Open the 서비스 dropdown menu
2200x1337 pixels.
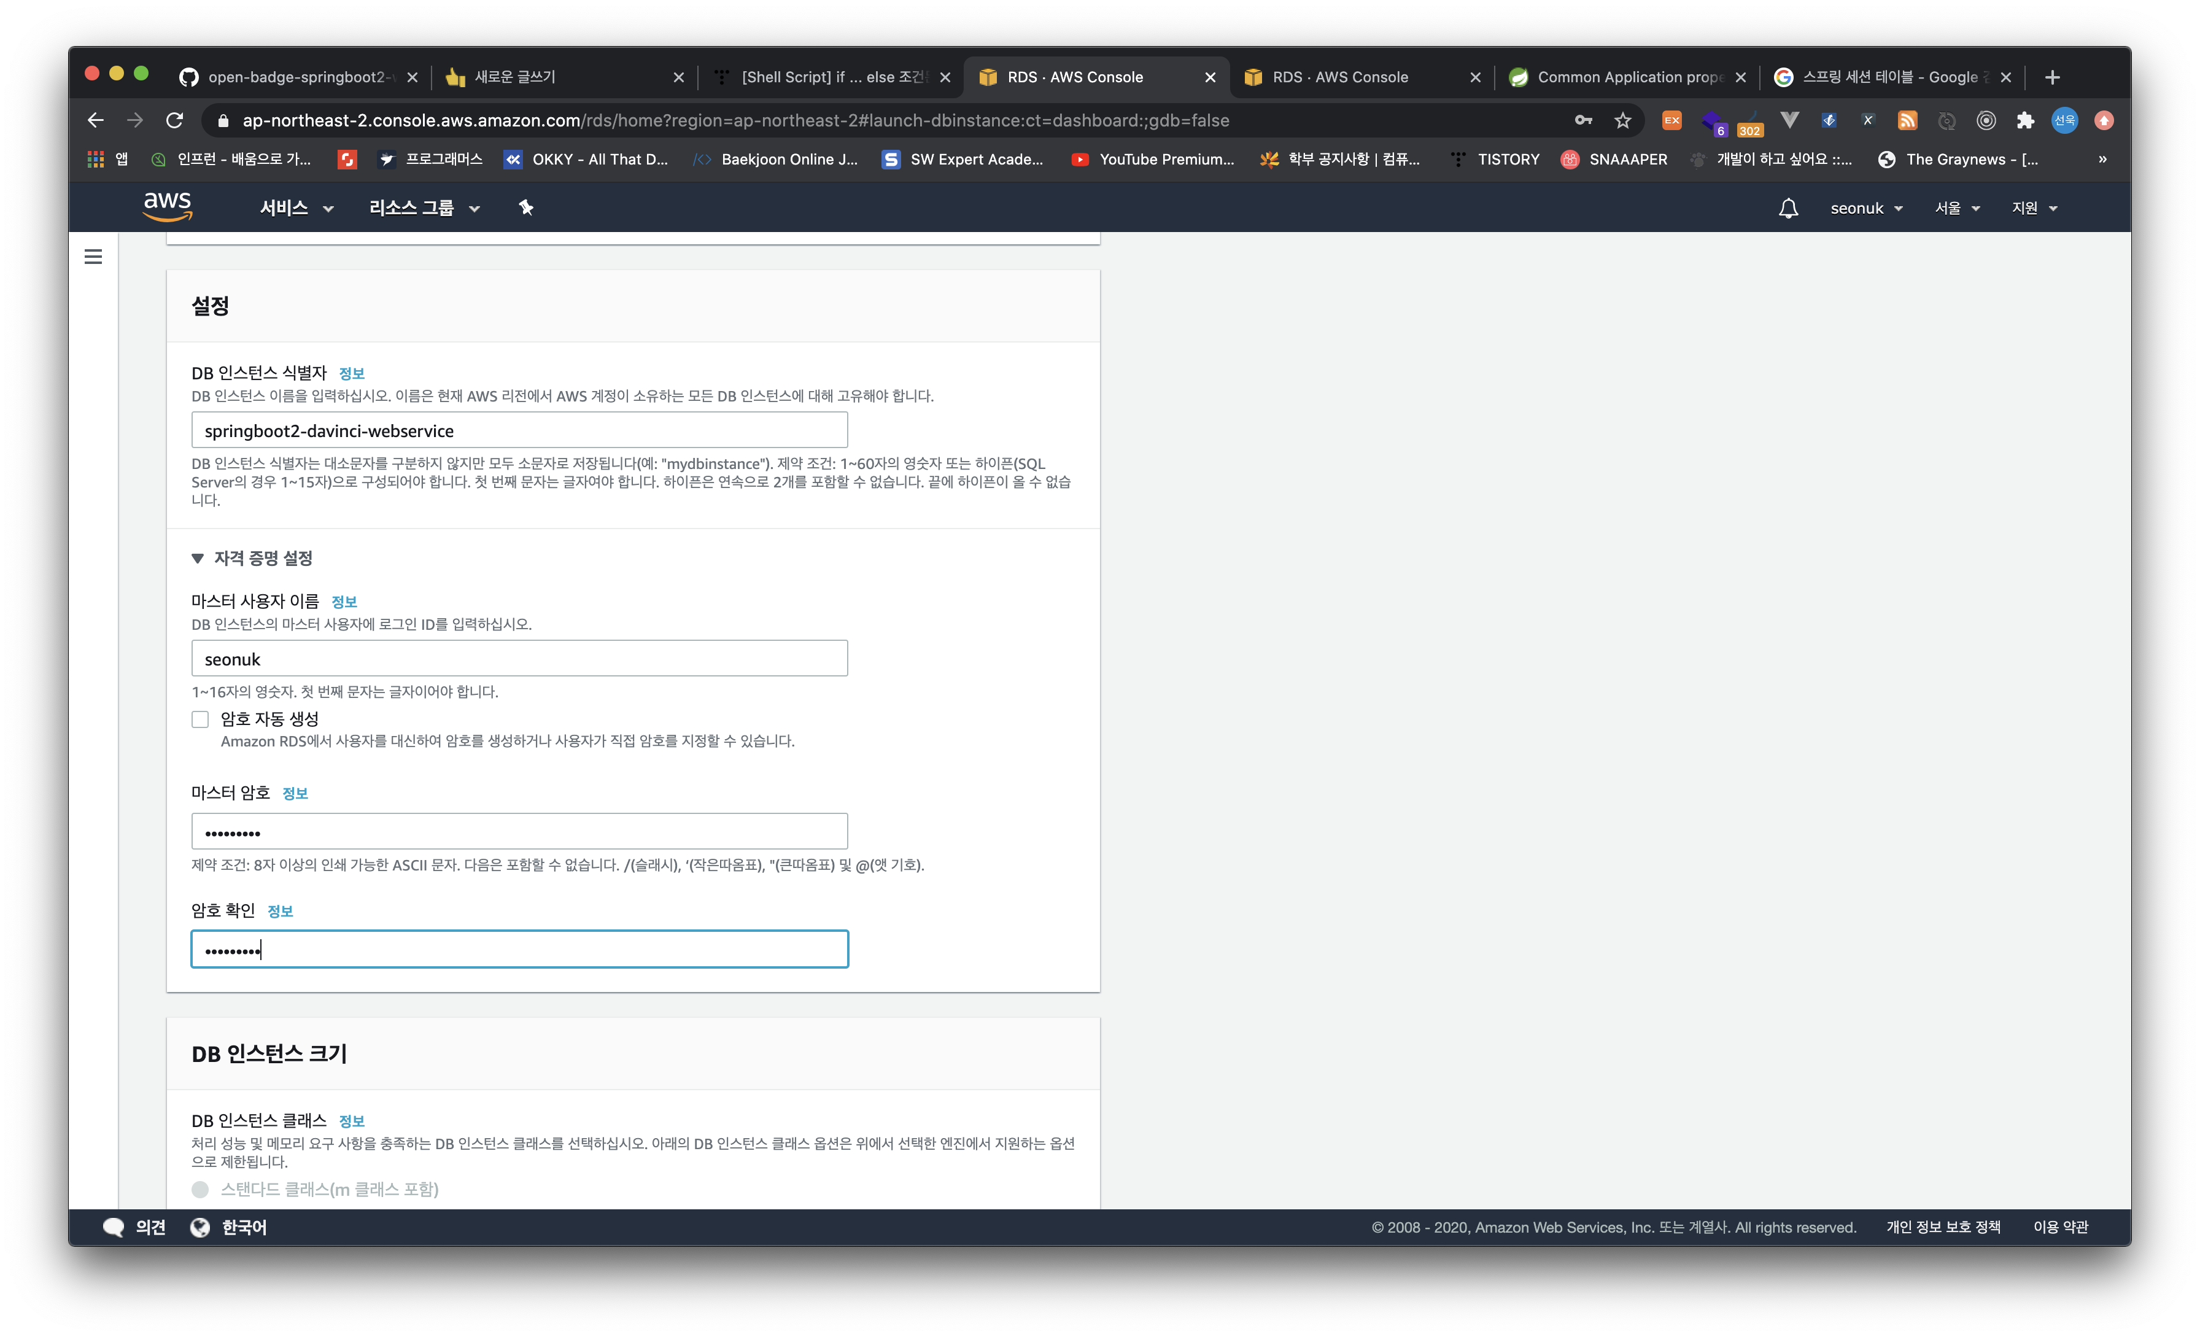pyautogui.click(x=295, y=208)
